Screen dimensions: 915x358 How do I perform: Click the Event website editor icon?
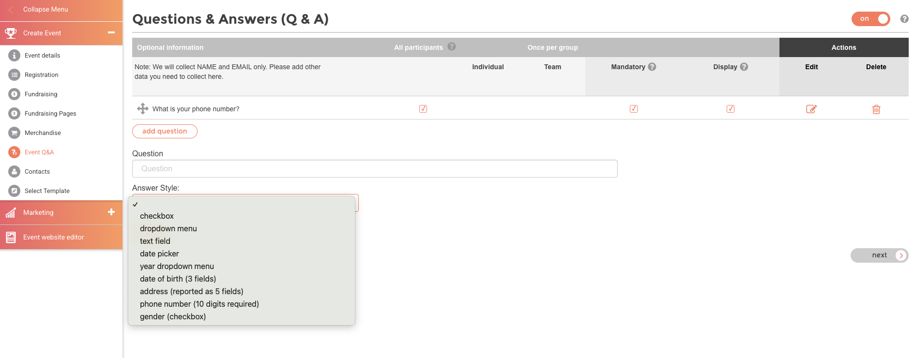[x=11, y=237]
